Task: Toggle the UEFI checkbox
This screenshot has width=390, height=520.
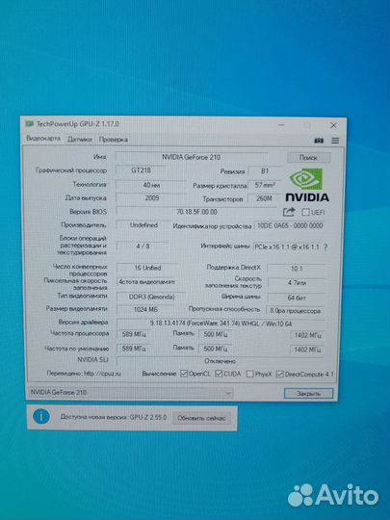Action: pos(305,212)
